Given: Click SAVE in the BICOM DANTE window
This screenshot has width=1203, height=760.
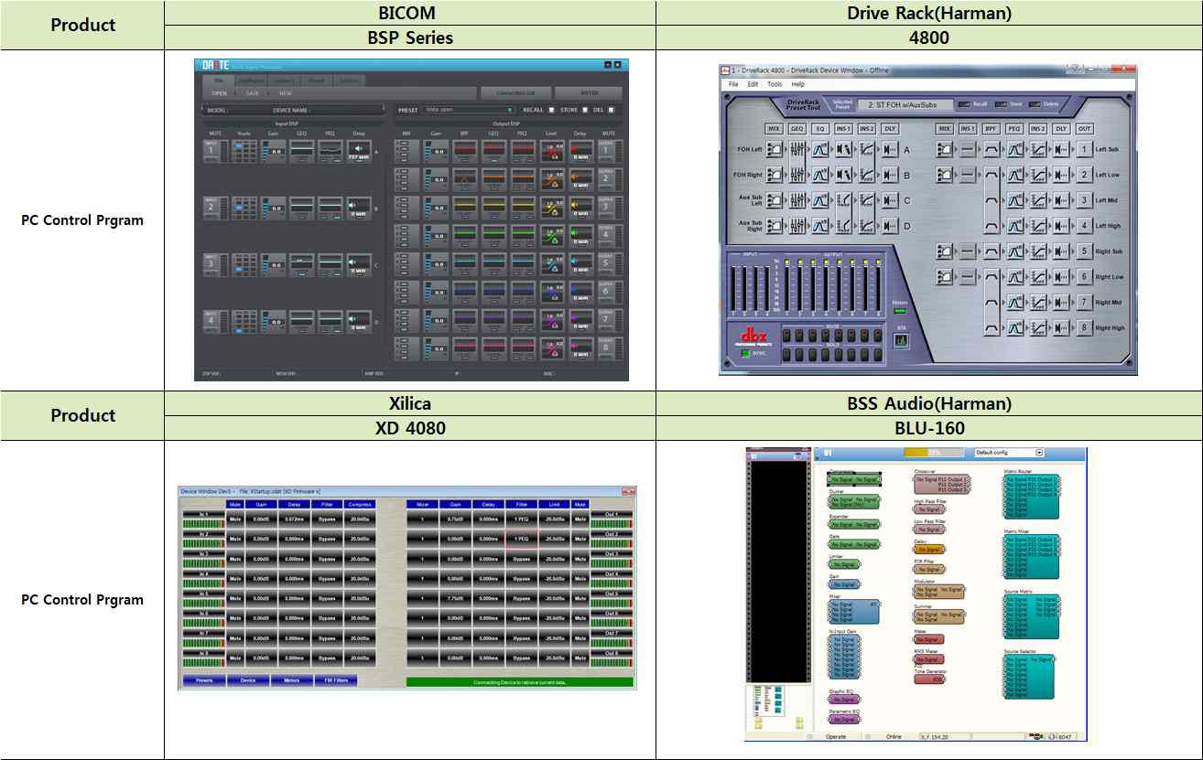Looking at the screenshot, I should (x=253, y=93).
